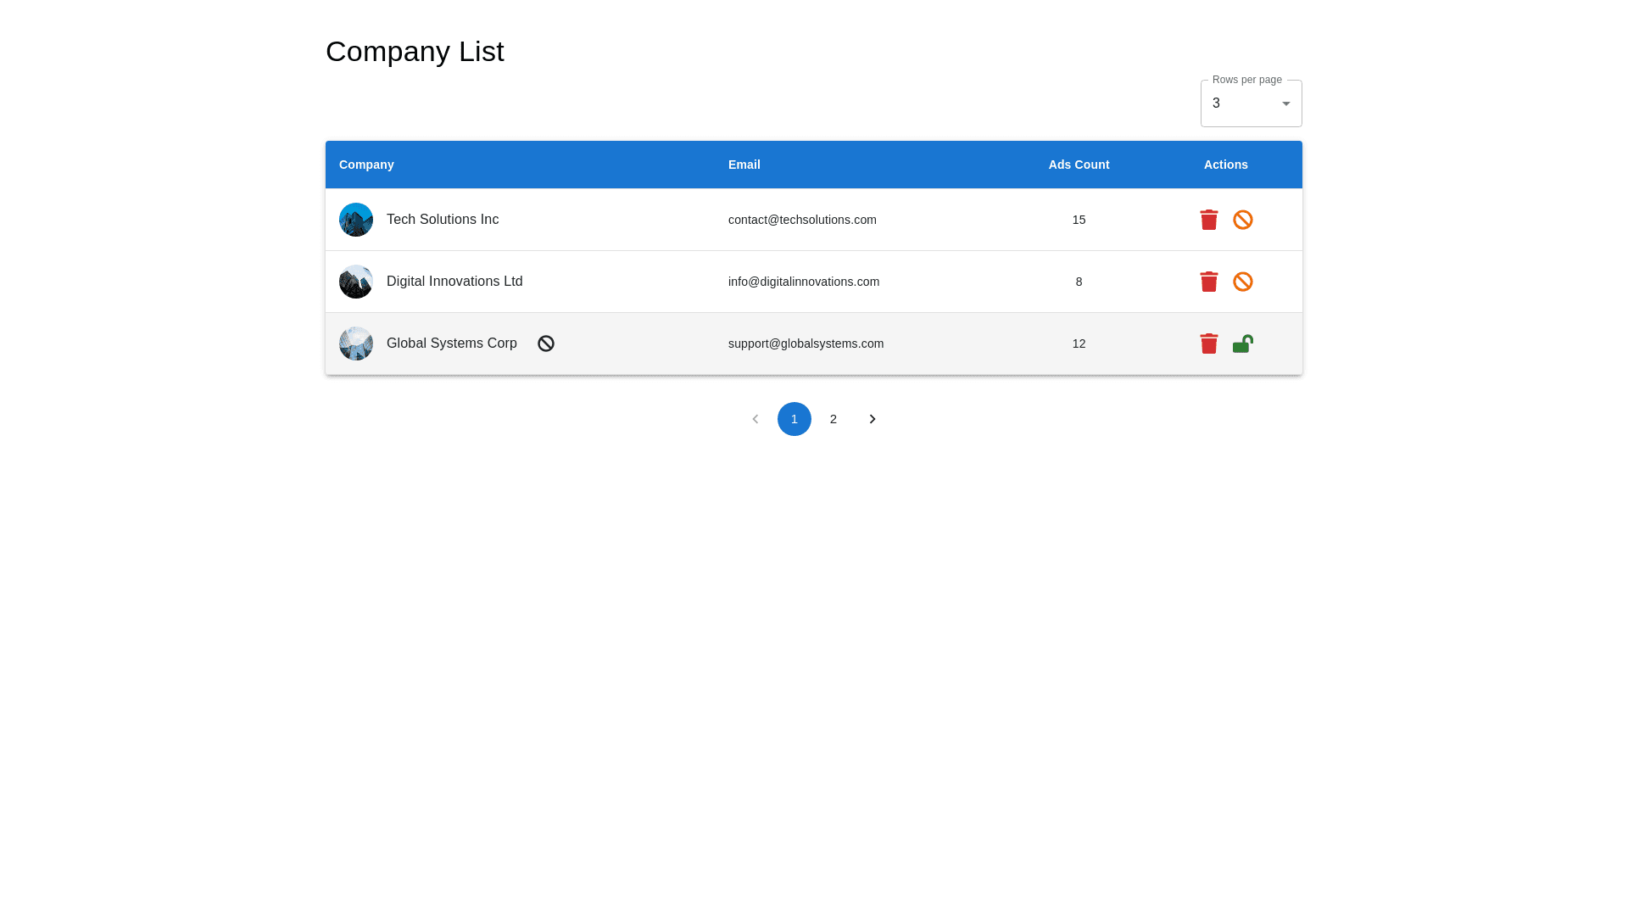Click Digital Innovations Ltd avatar image

pos(356,282)
